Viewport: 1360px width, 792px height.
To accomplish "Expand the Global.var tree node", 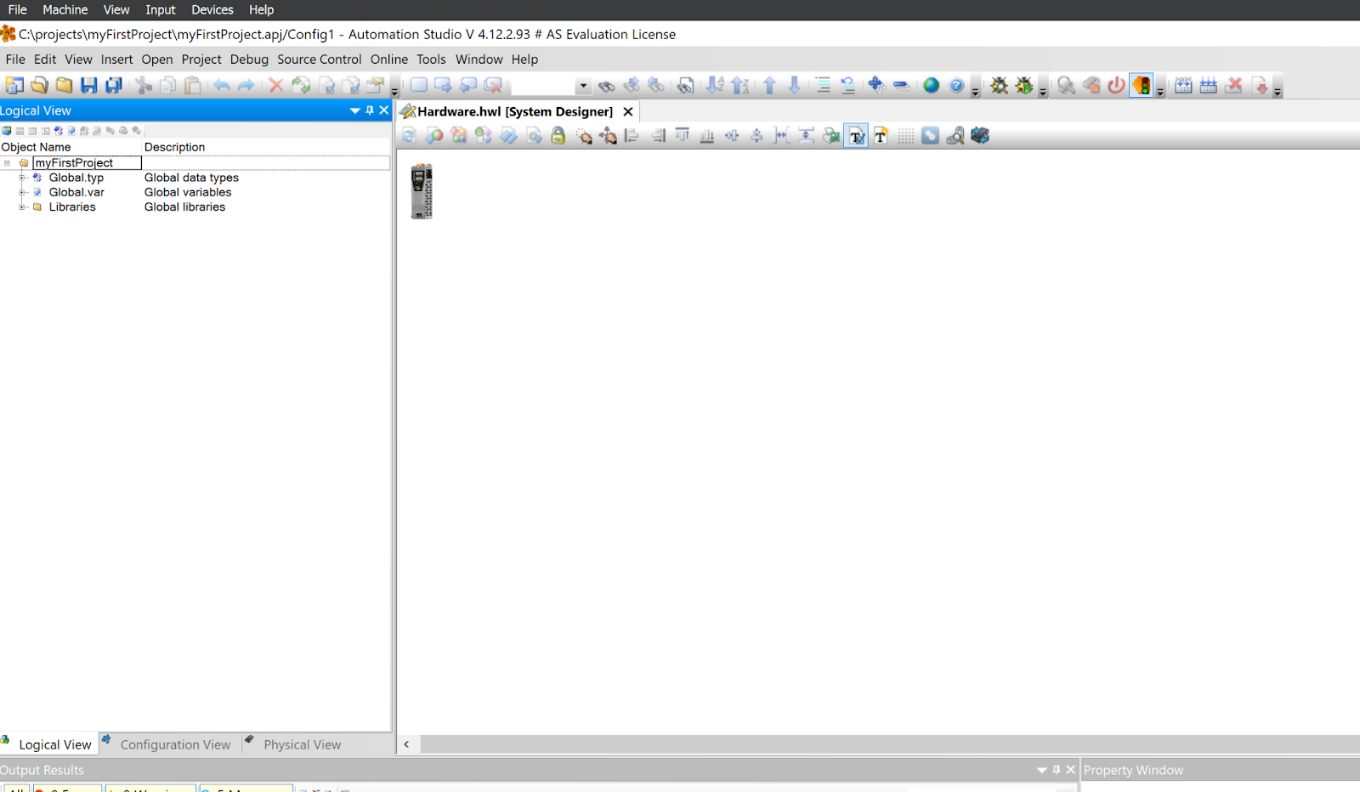I will pyautogui.click(x=23, y=192).
